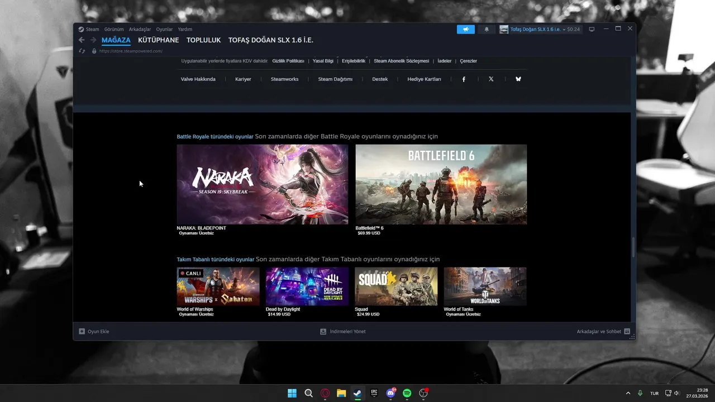Show hidden tray icons chevron
This screenshot has width=715, height=402.
[628, 393]
